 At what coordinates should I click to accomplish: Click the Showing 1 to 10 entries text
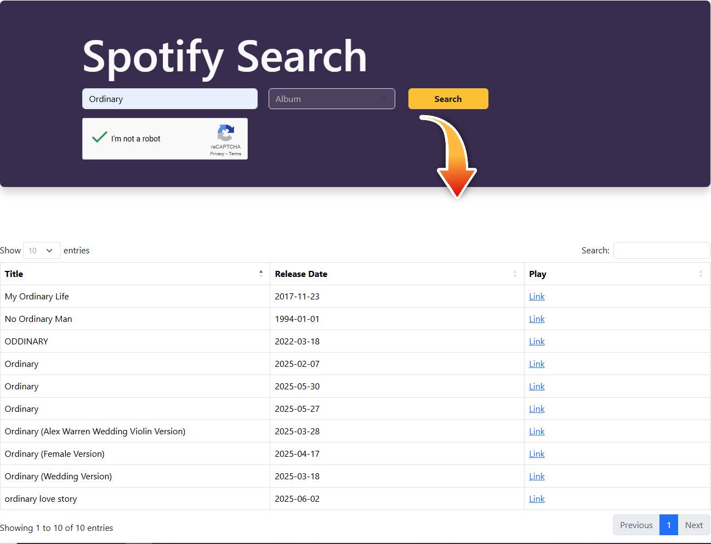tap(56, 528)
